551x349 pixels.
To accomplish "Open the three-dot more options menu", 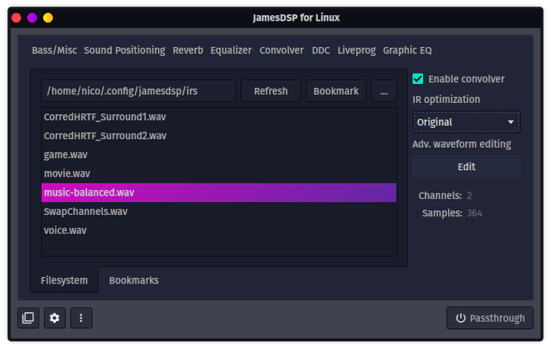I will [81, 318].
